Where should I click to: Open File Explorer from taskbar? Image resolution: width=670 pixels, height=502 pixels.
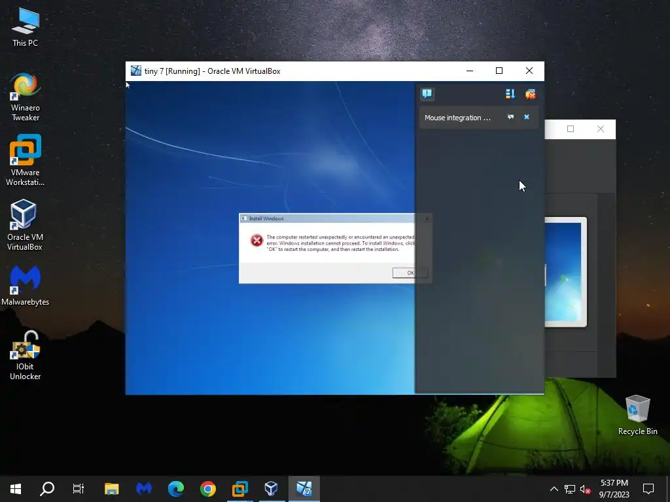point(111,489)
